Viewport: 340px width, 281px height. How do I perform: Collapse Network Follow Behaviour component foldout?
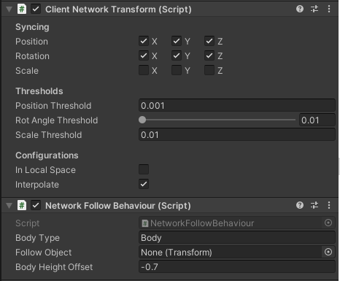(x=9, y=206)
